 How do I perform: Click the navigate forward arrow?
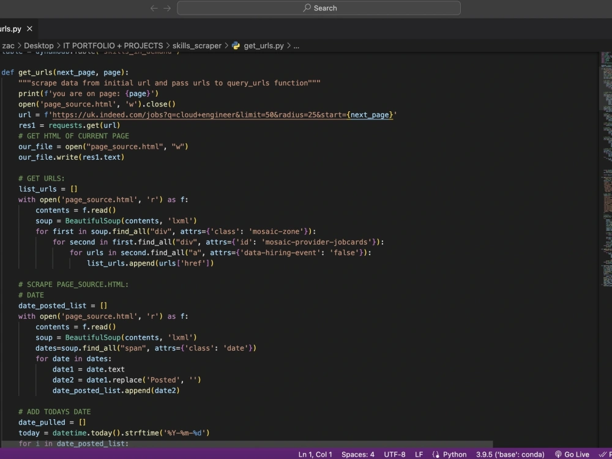click(166, 8)
